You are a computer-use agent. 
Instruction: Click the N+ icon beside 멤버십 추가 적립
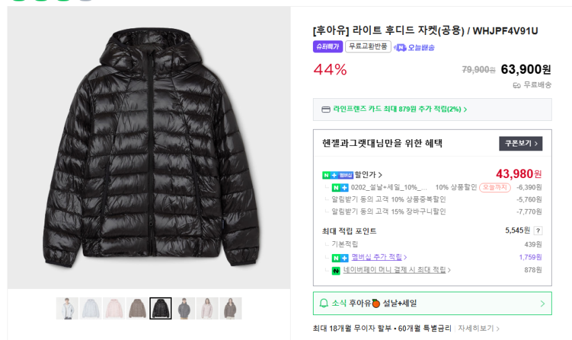tap(340, 257)
